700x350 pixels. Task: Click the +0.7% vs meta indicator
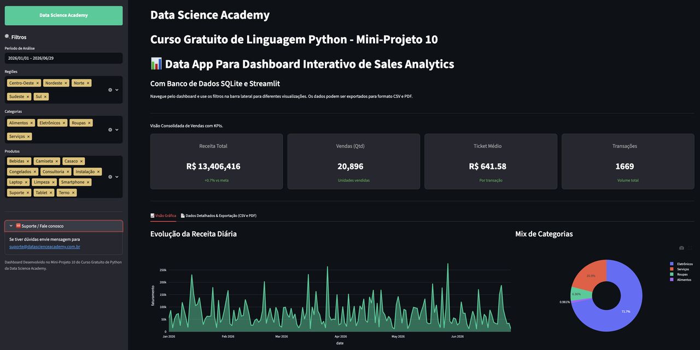point(217,180)
